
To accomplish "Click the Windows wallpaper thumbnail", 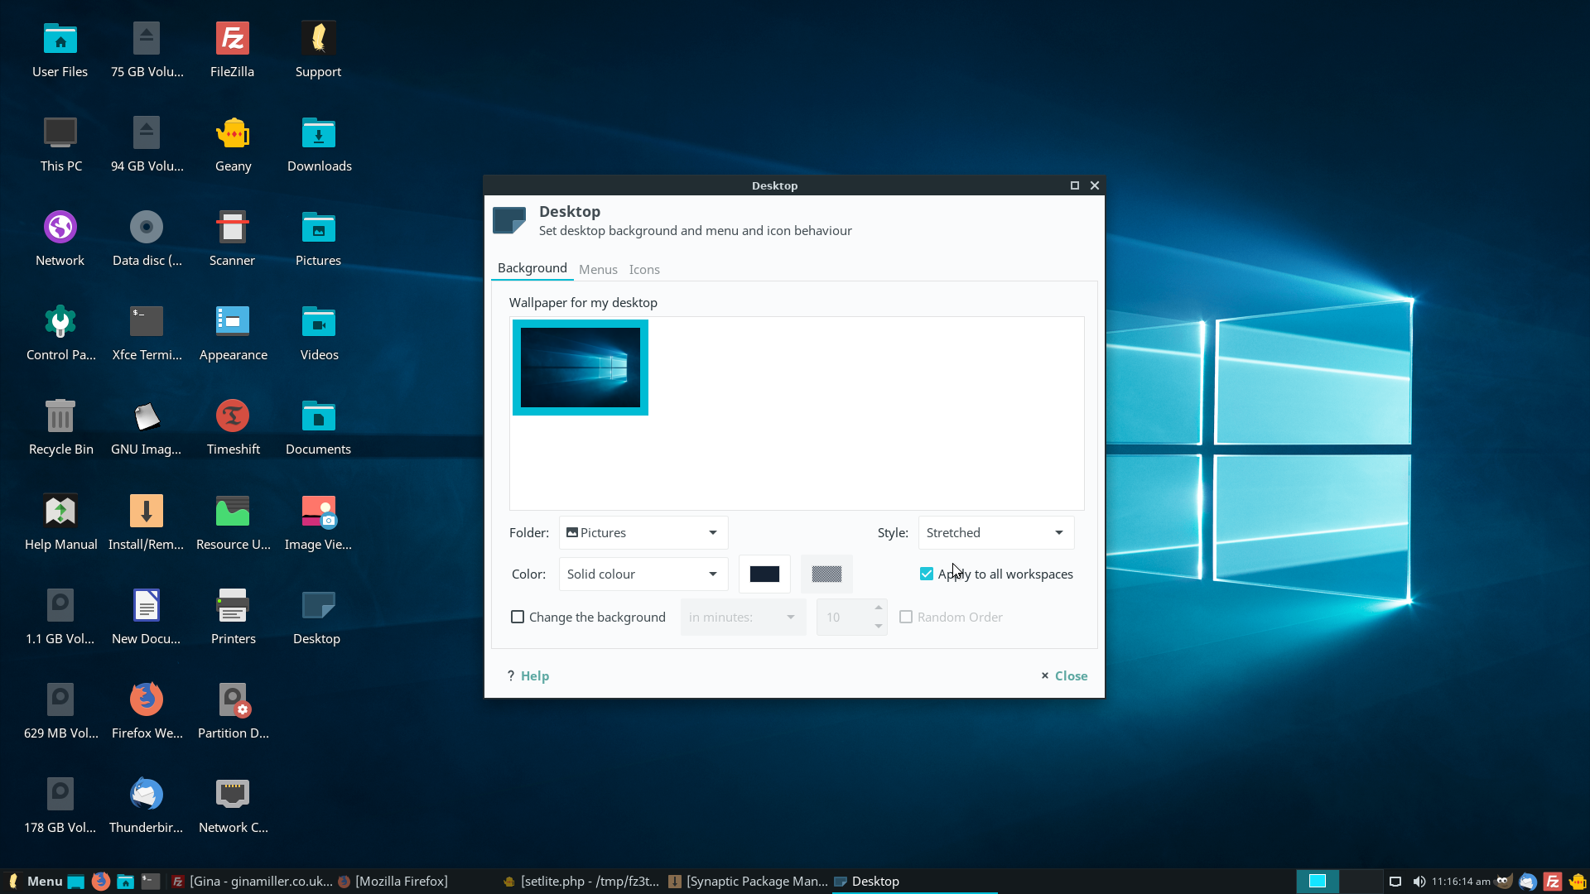I will [x=580, y=367].
